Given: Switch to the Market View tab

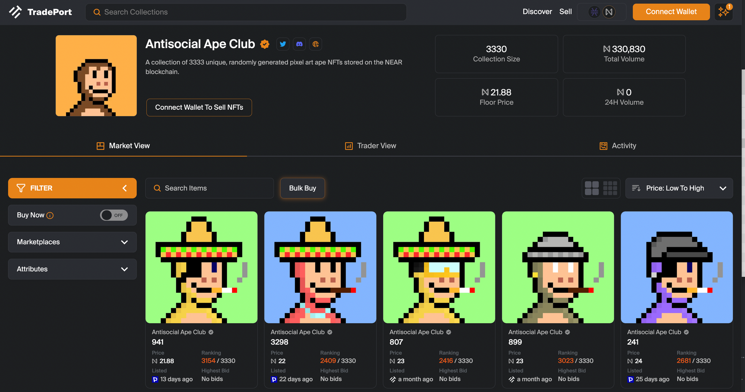Looking at the screenshot, I should [123, 146].
